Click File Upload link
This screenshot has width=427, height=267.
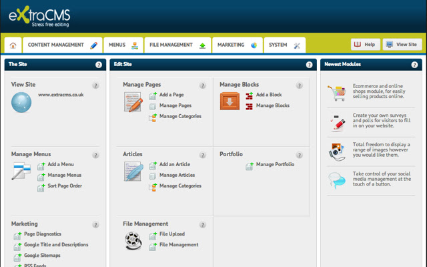pyautogui.click(x=172, y=234)
